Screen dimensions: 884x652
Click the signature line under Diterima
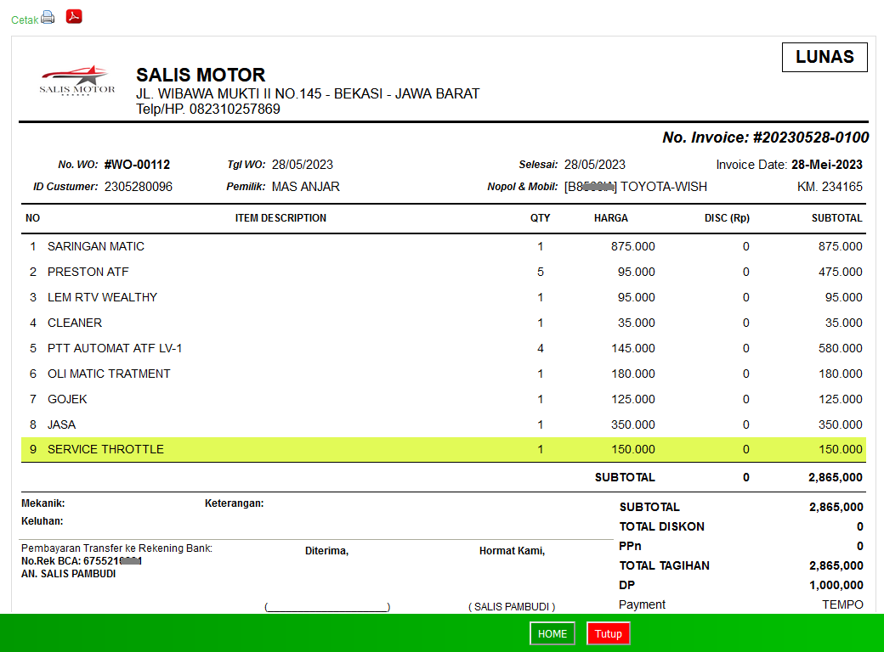pos(327,607)
